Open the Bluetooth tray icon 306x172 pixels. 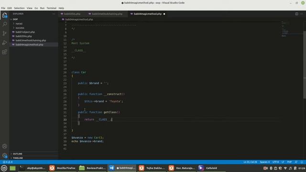click(271, 168)
